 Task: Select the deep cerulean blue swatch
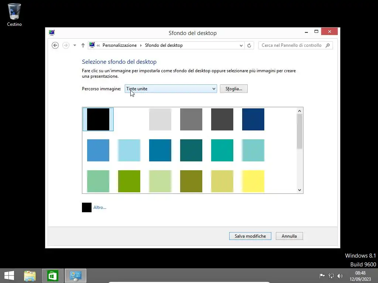[x=160, y=150]
